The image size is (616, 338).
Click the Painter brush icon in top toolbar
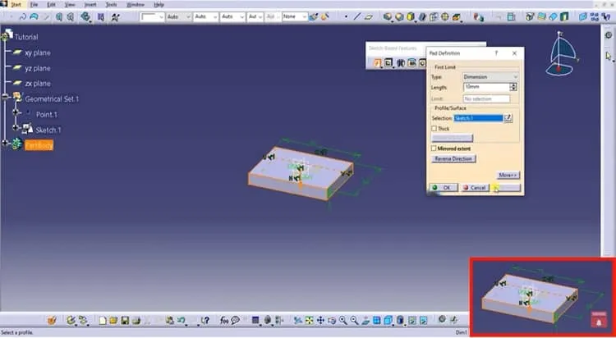click(314, 17)
